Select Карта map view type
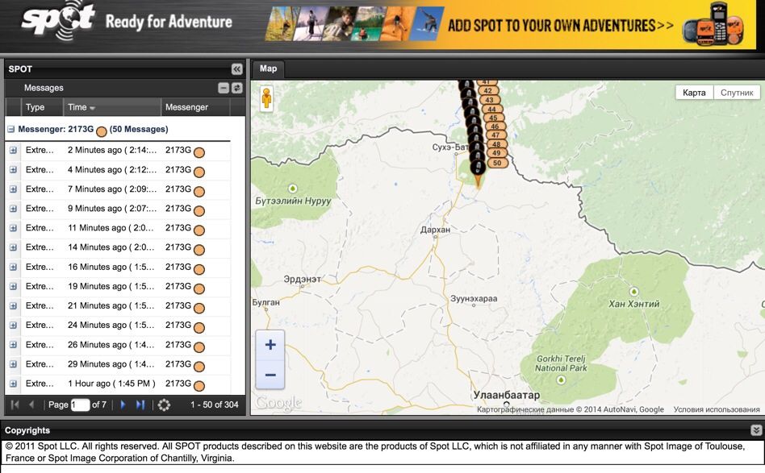Image resolution: width=765 pixels, height=473 pixels. [x=694, y=93]
